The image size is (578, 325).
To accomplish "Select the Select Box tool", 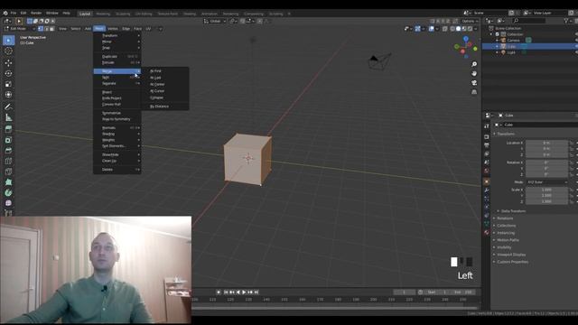I will pos(8,40).
